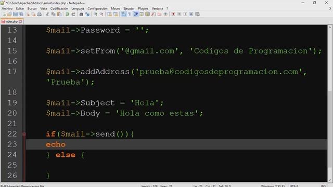Toggle Word wrap in the toolbar
Viewport: 333px width, 187px height.
tap(123, 14)
